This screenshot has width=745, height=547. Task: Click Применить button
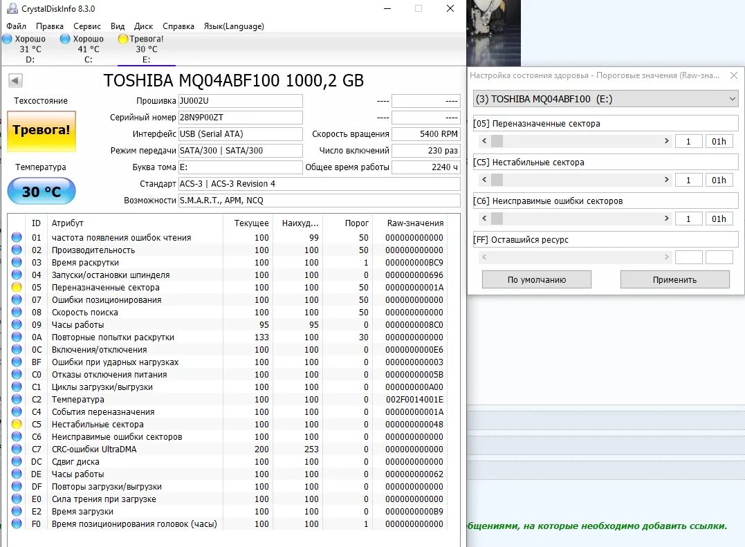(674, 279)
